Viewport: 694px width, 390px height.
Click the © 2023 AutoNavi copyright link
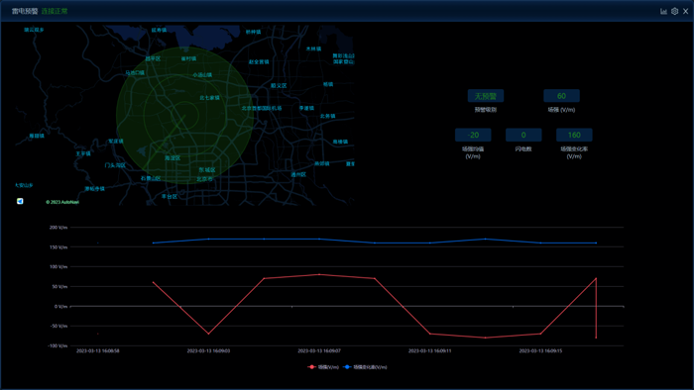(62, 202)
